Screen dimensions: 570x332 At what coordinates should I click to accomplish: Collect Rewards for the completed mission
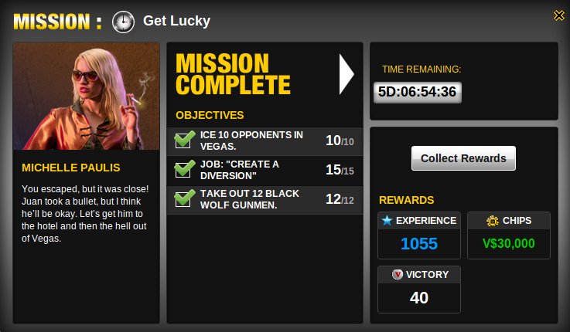pyautogui.click(x=463, y=158)
